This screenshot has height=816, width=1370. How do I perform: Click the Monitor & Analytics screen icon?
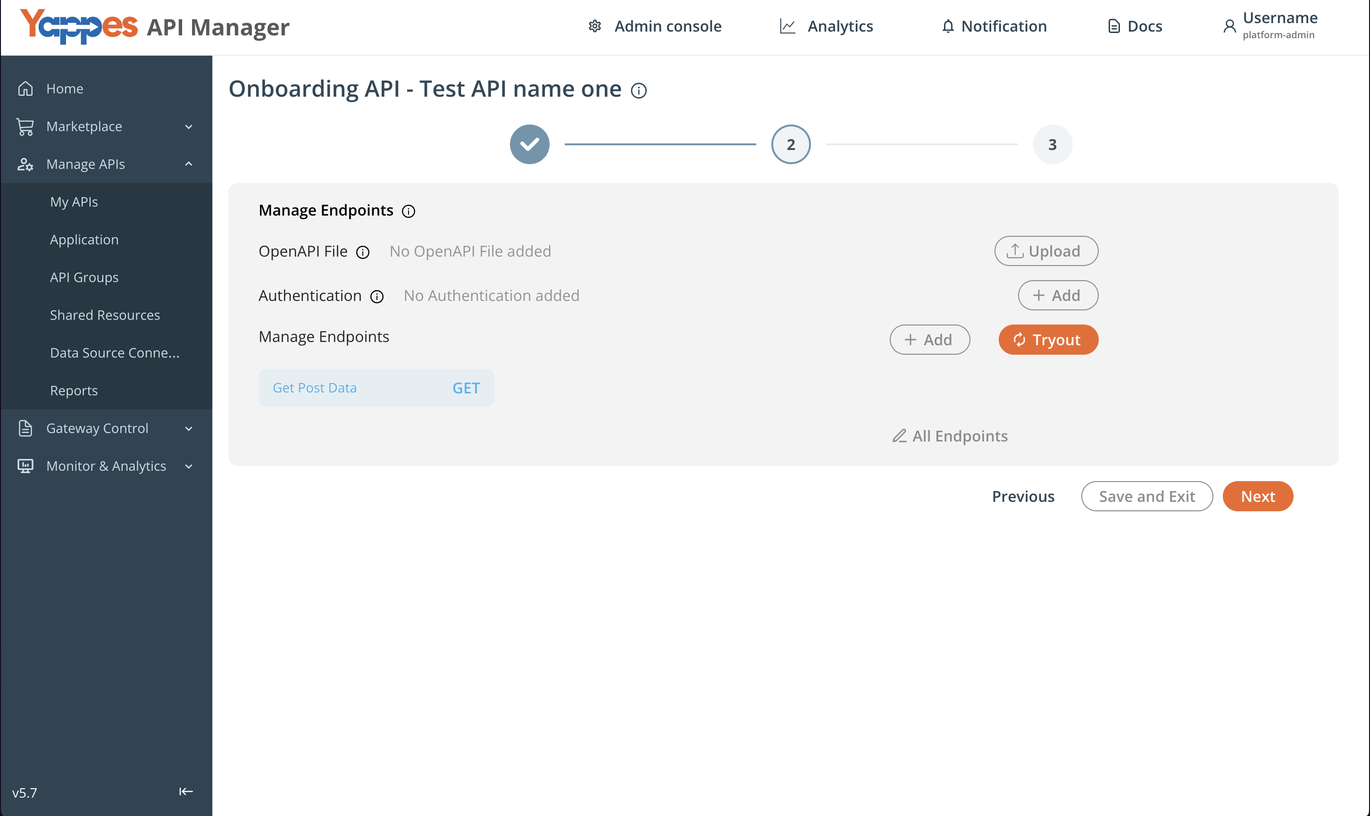pos(25,466)
